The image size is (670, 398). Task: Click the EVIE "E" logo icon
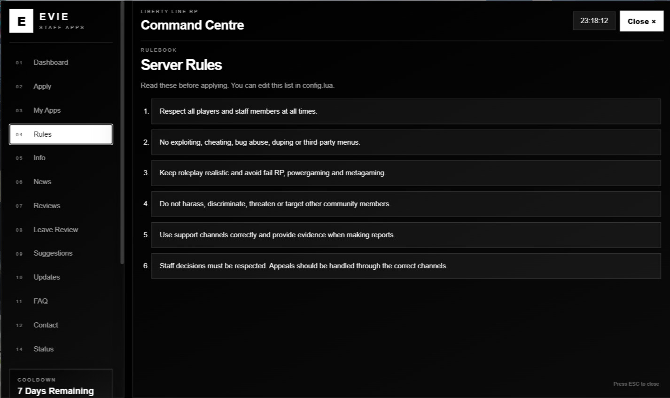point(21,21)
